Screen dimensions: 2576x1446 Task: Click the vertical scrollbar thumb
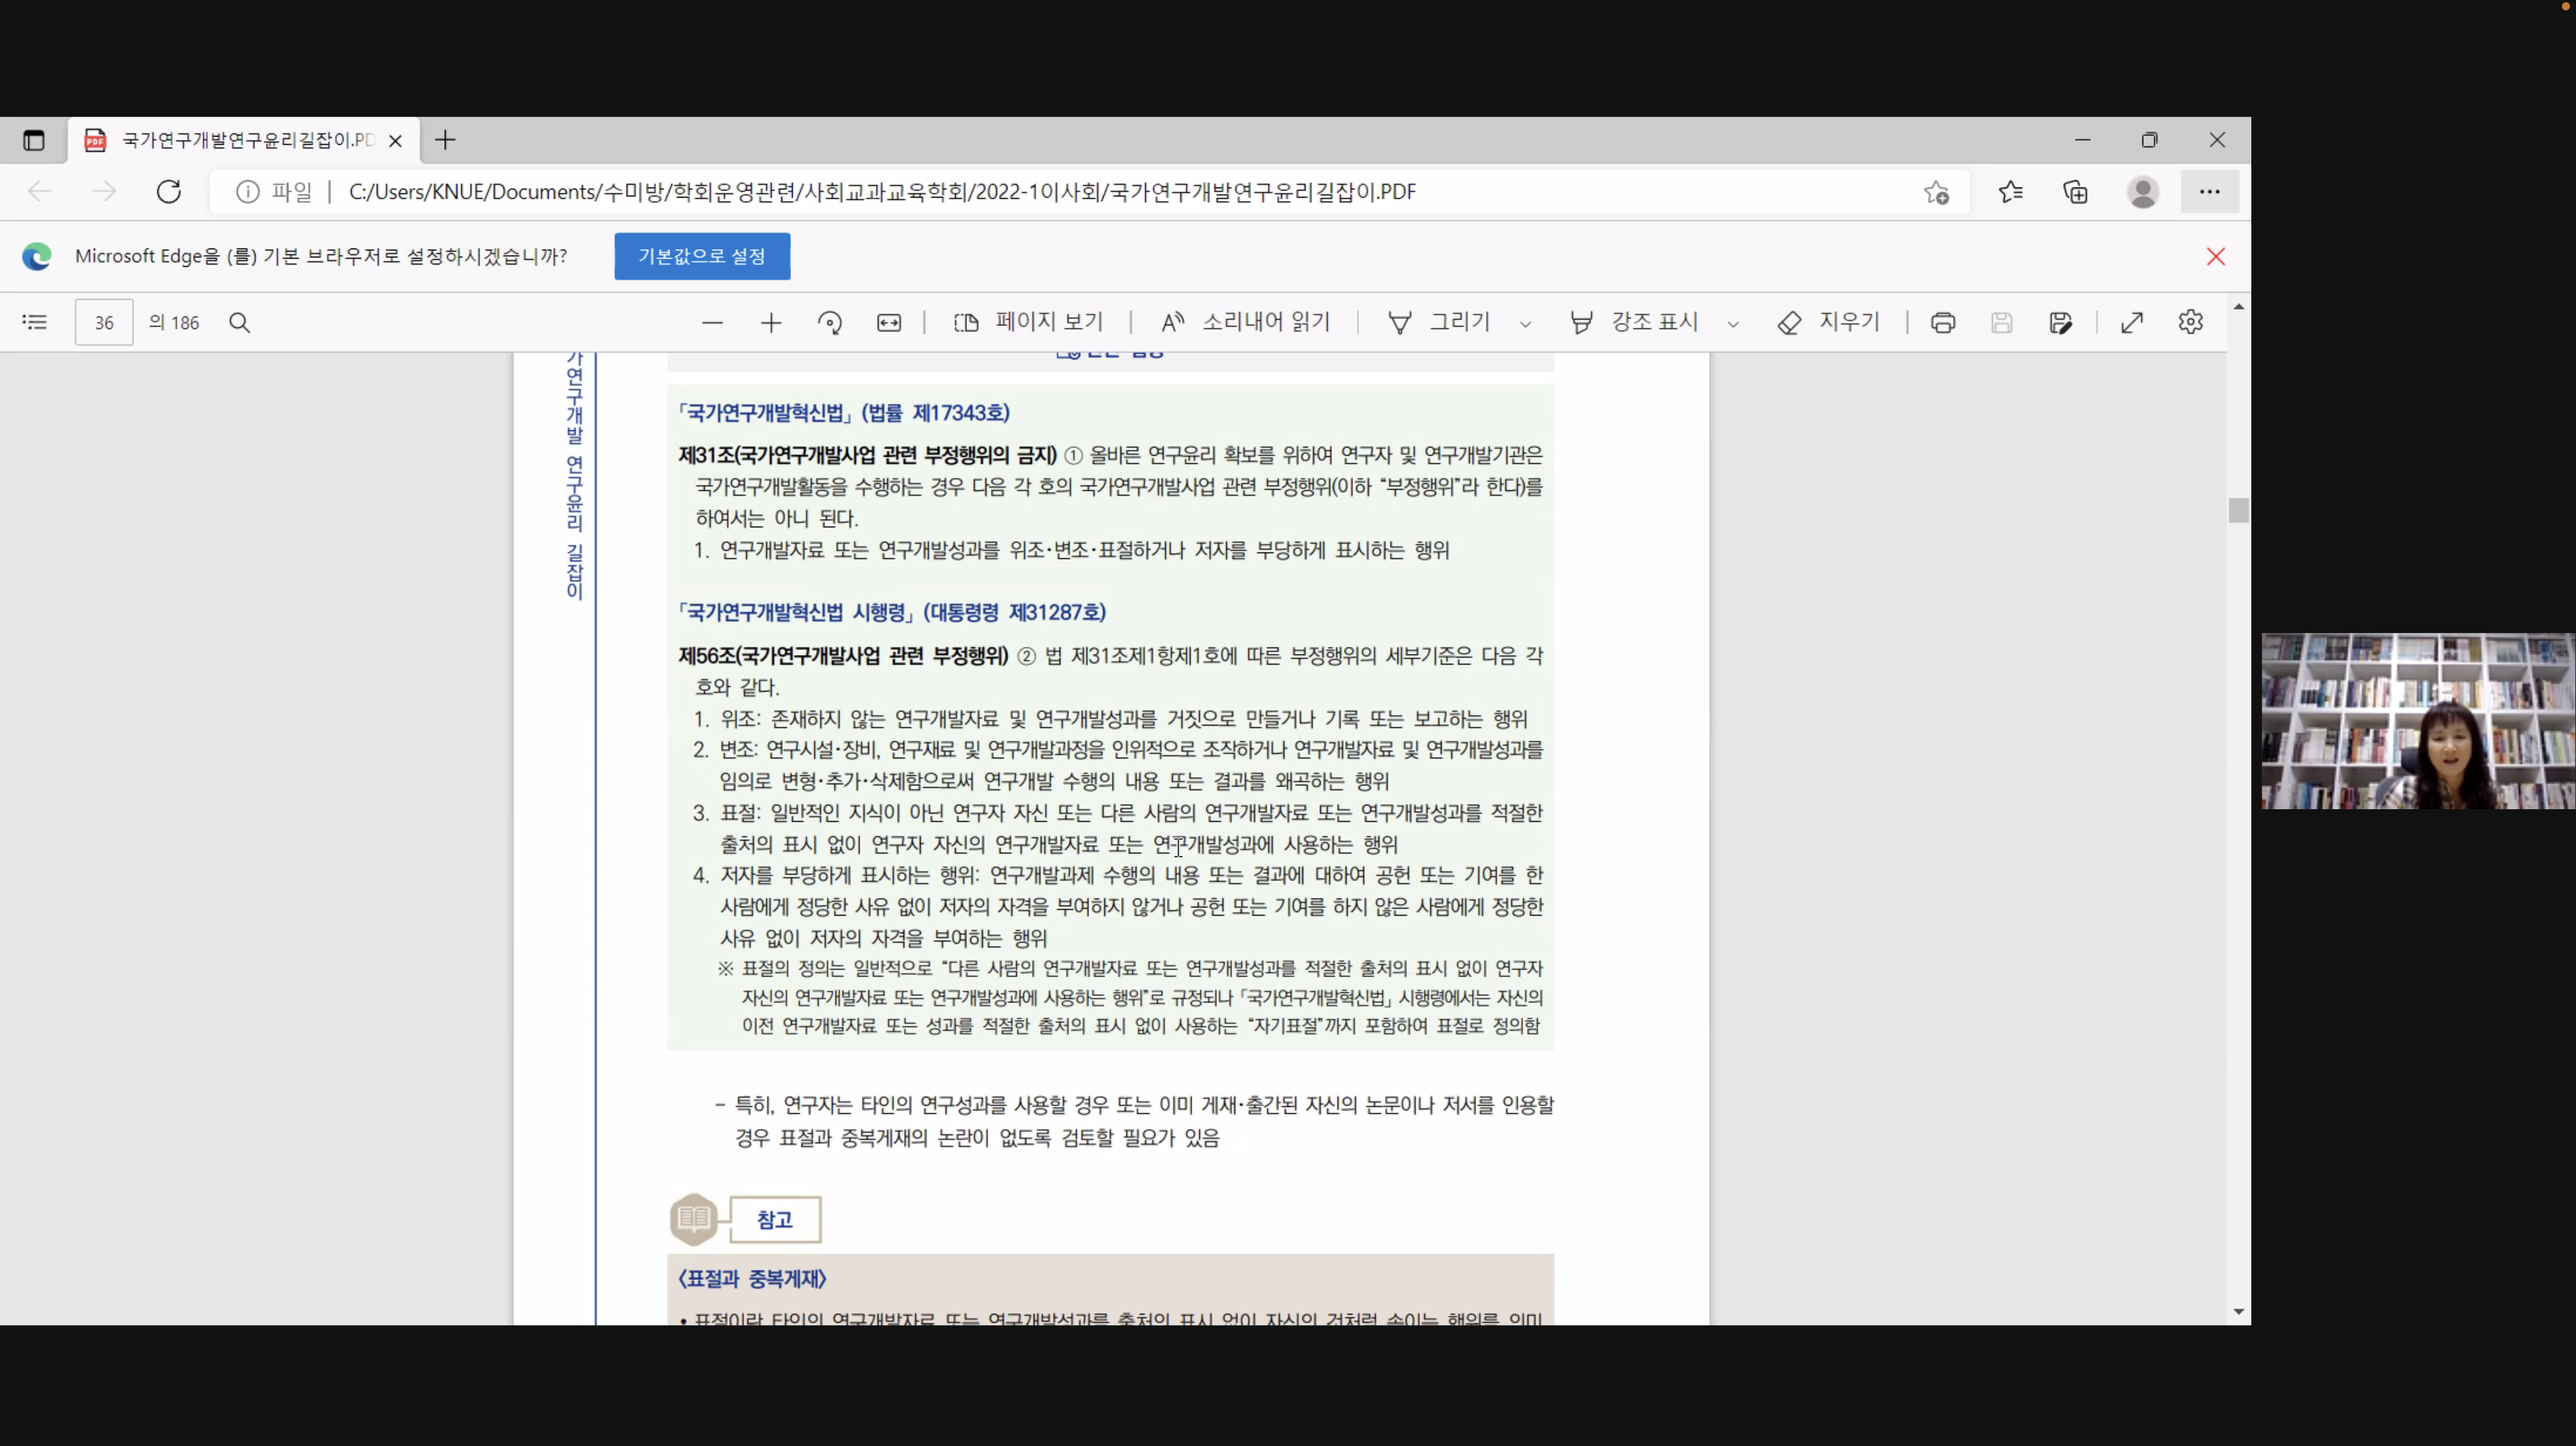(x=2239, y=510)
